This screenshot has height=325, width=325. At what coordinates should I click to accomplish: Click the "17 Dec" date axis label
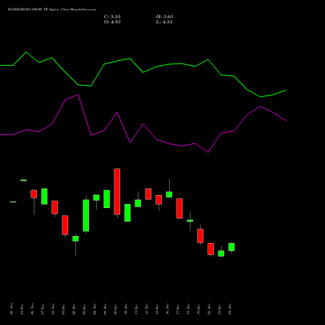click(x=178, y=309)
